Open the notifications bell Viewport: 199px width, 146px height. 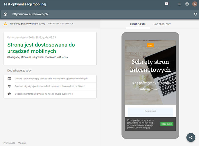(x=187, y=4)
